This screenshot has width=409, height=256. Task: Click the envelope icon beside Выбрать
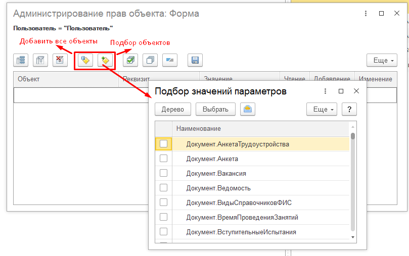(247, 109)
